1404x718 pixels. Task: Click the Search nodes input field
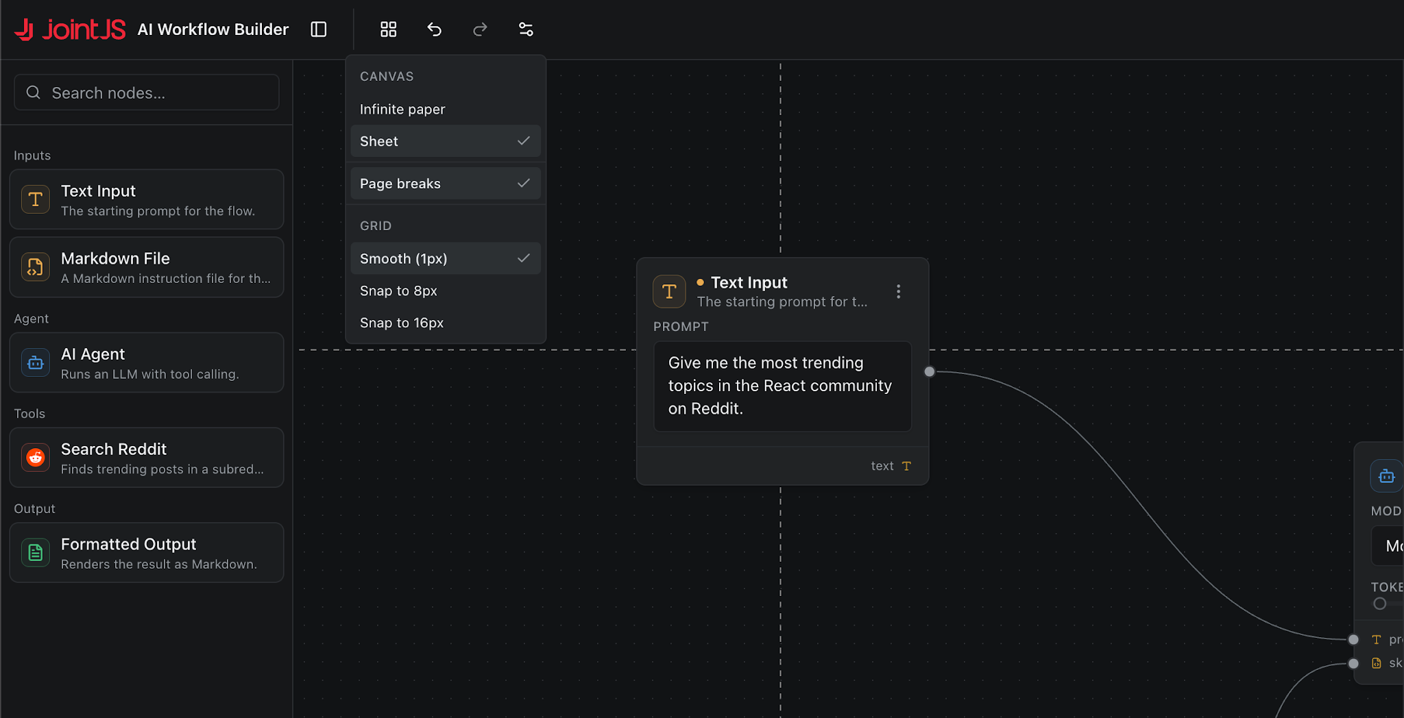tap(147, 92)
